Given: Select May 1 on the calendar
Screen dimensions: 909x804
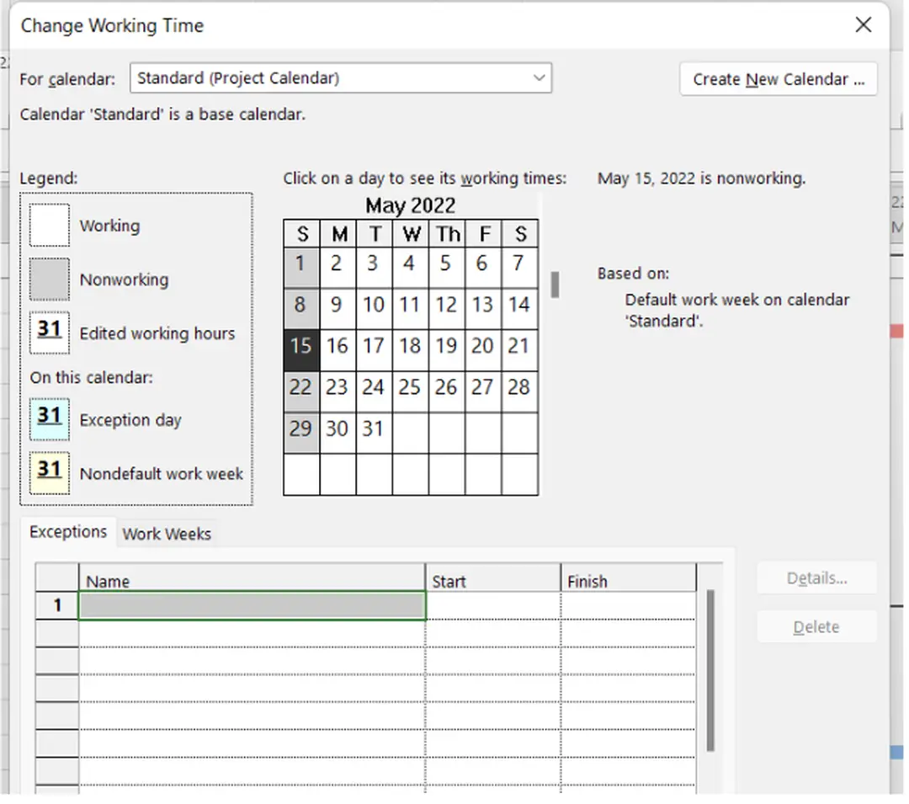Looking at the screenshot, I should pyautogui.click(x=301, y=264).
